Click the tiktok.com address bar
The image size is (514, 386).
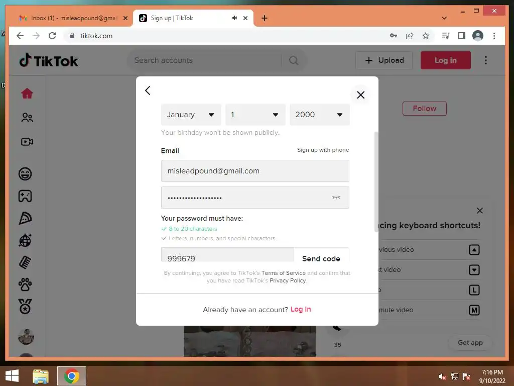[226, 36]
